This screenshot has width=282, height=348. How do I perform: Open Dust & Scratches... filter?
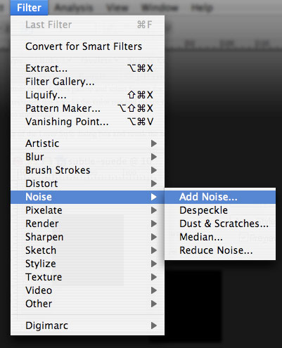click(x=220, y=224)
